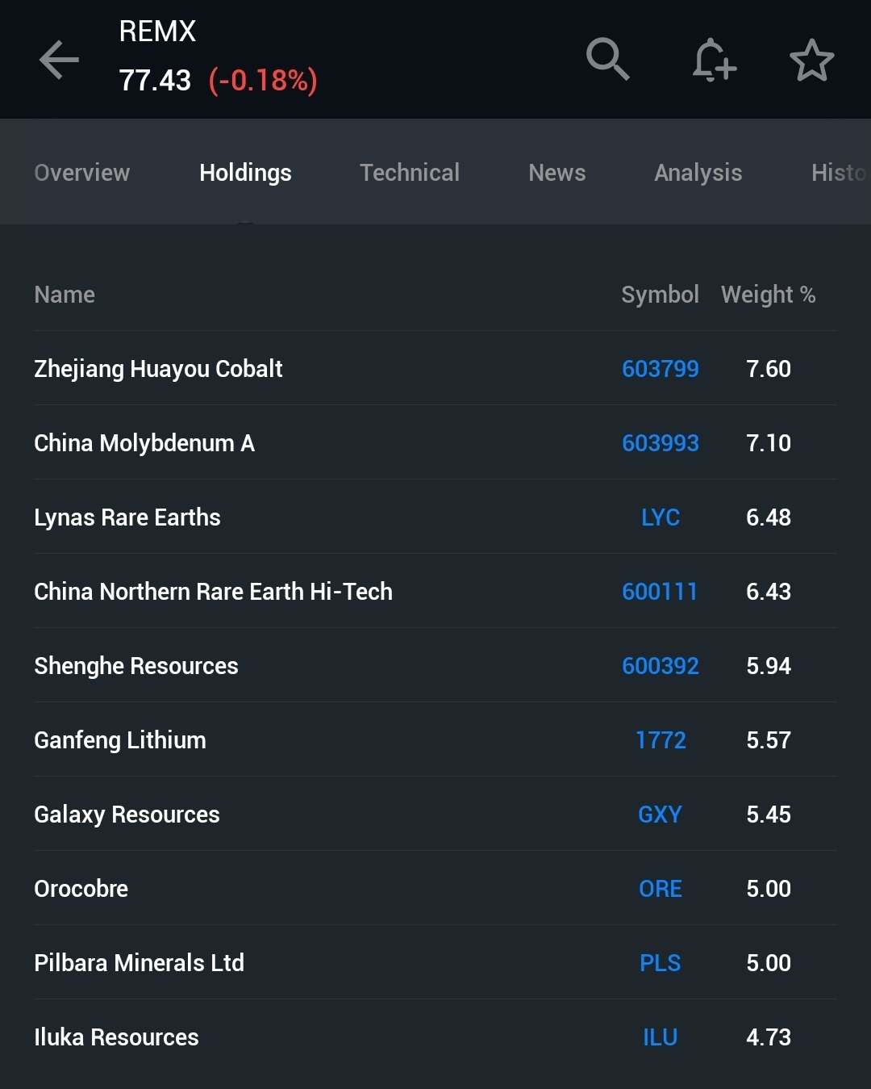Select the Holdings tab
This screenshot has height=1089, width=871.
coord(245,173)
